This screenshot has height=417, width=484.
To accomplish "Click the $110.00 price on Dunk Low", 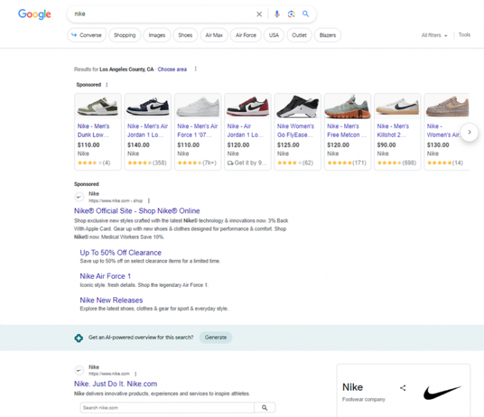I will pos(89,145).
